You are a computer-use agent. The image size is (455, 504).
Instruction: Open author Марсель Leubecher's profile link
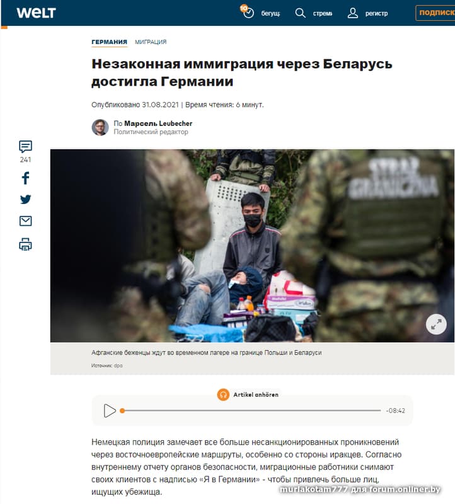tap(158, 123)
